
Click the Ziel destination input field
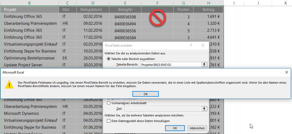(x=162, y=109)
